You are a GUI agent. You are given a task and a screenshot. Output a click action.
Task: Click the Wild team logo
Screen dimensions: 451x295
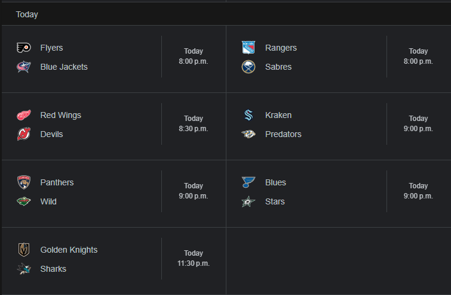tap(24, 201)
